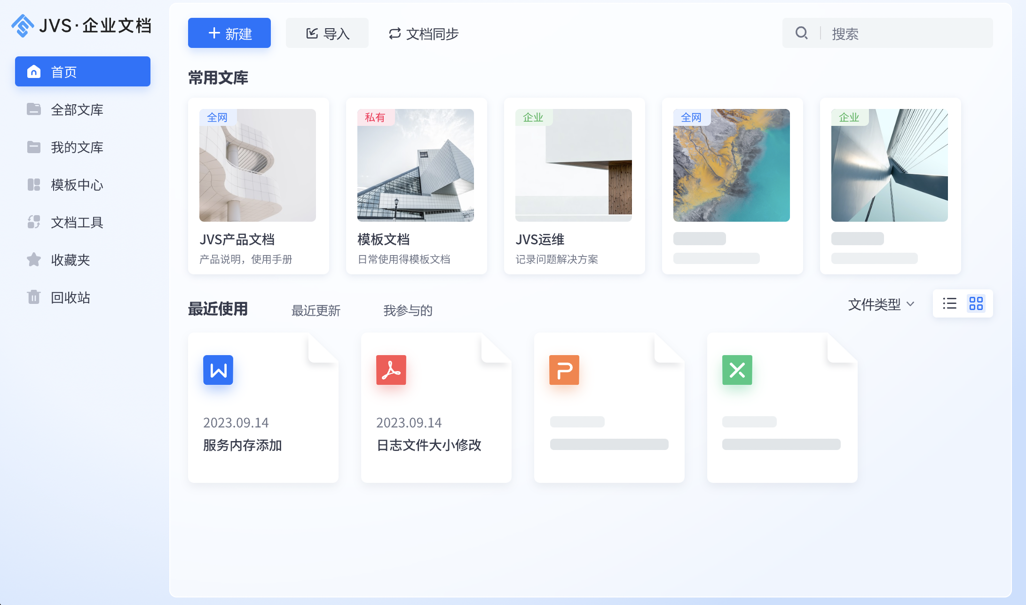
Task: Open the PDF icon for 日志文件大小修改
Action: (x=391, y=370)
